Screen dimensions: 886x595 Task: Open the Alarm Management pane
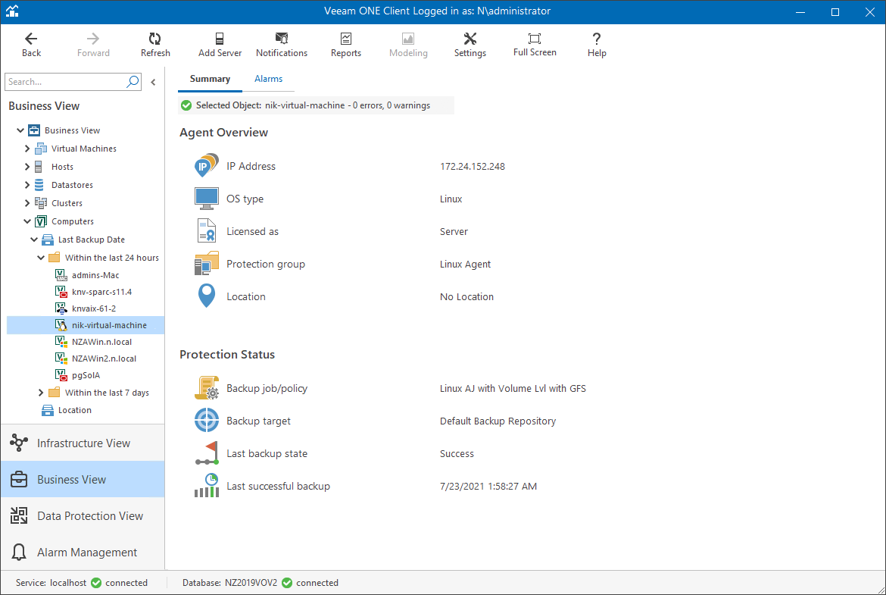click(x=83, y=552)
